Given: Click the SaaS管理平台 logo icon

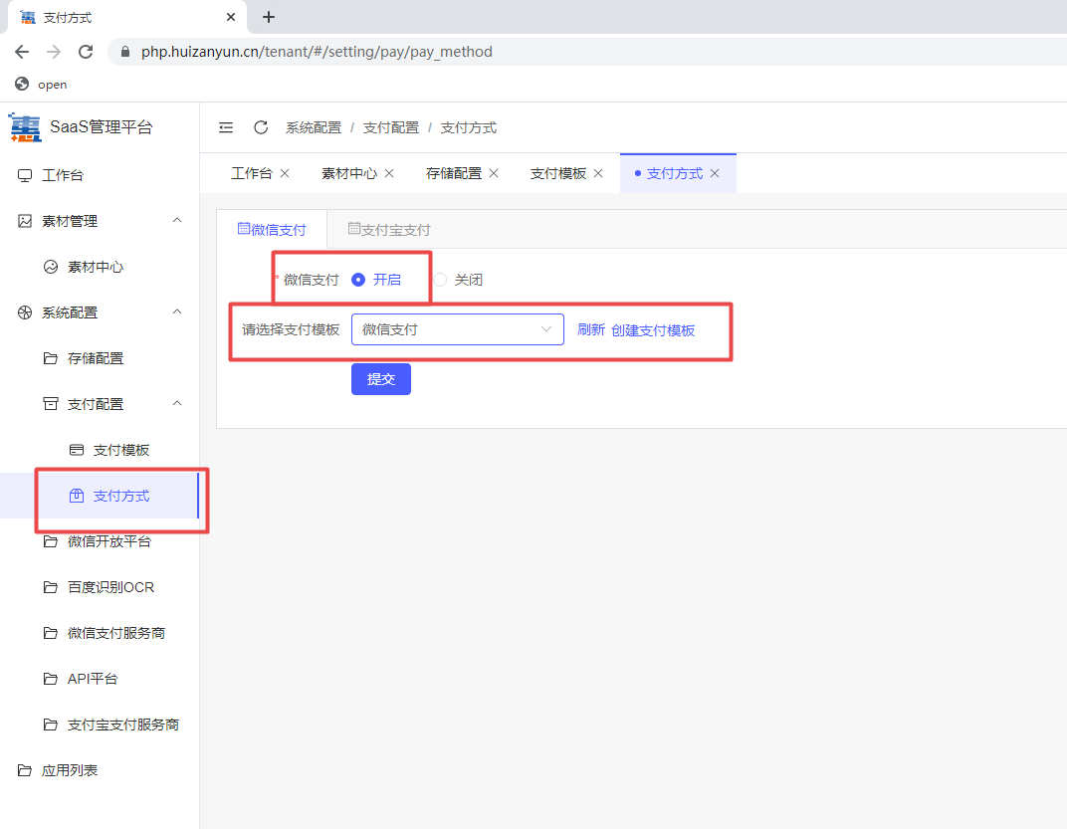Looking at the screenshot, I should [25, 127].
